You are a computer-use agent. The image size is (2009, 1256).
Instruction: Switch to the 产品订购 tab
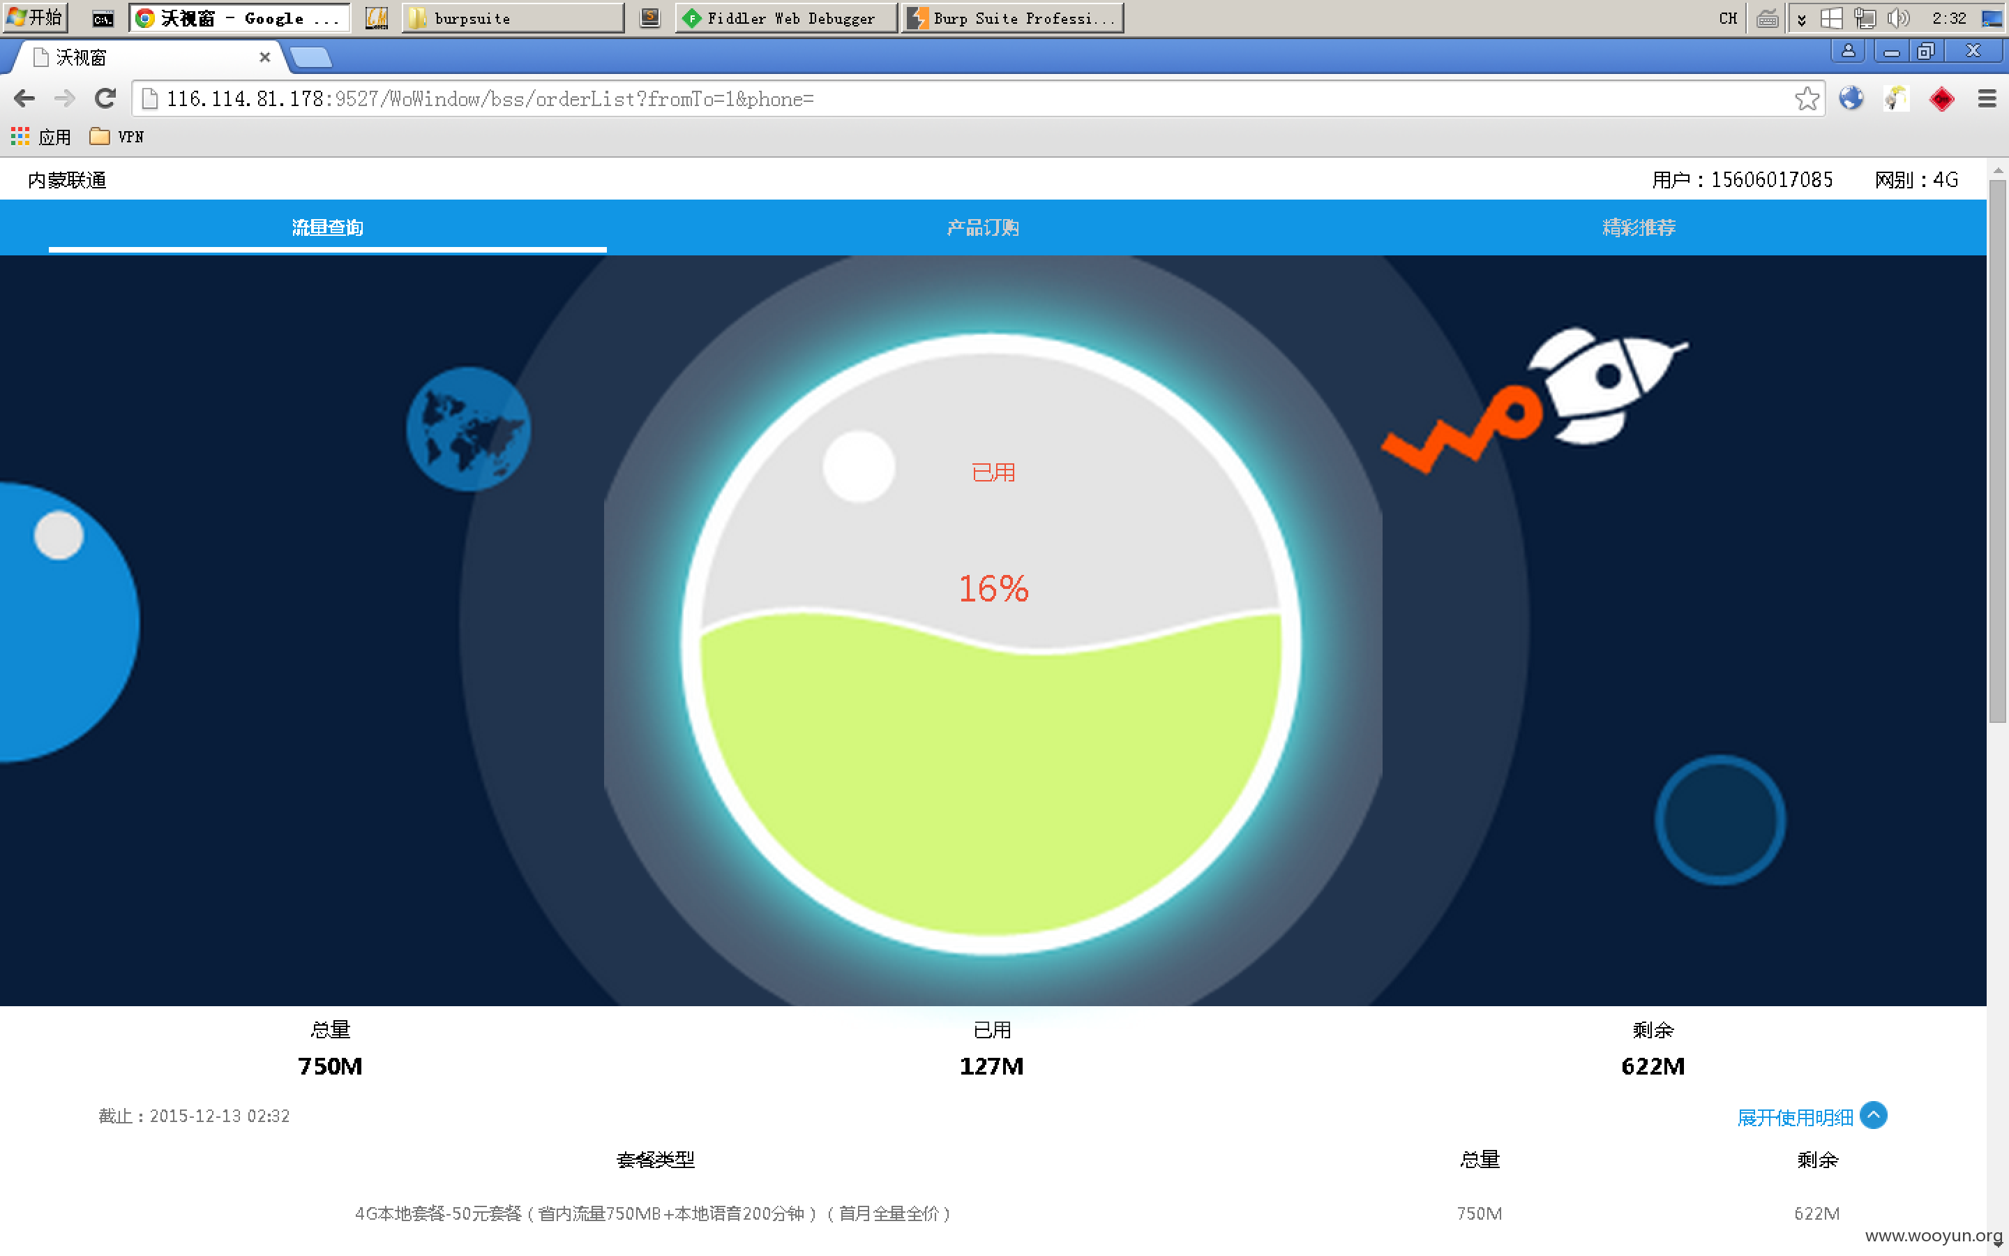(x=984, y=227)
